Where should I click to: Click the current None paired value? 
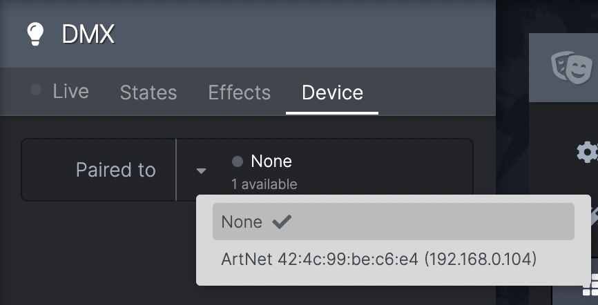271,161
